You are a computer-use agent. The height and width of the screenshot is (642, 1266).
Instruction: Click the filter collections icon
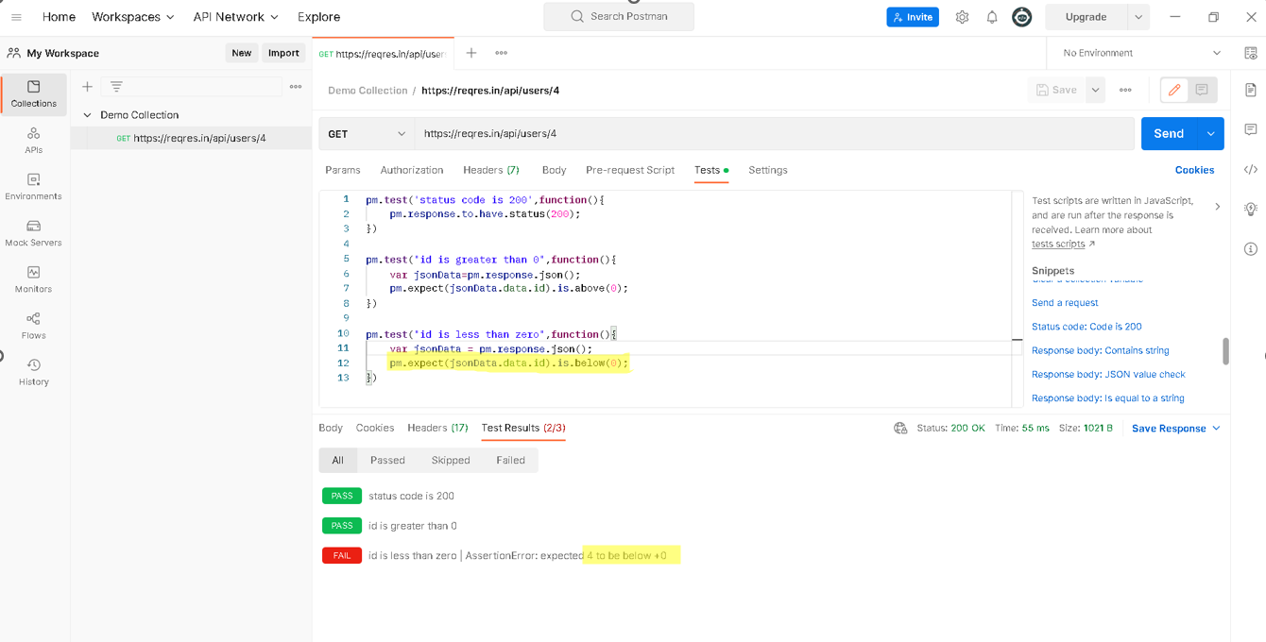tap(116, 86)
